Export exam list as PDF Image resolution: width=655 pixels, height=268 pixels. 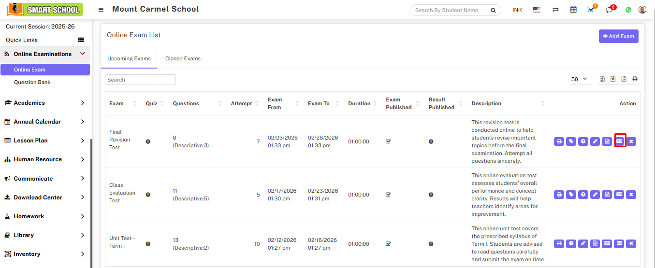pos(624,79)
